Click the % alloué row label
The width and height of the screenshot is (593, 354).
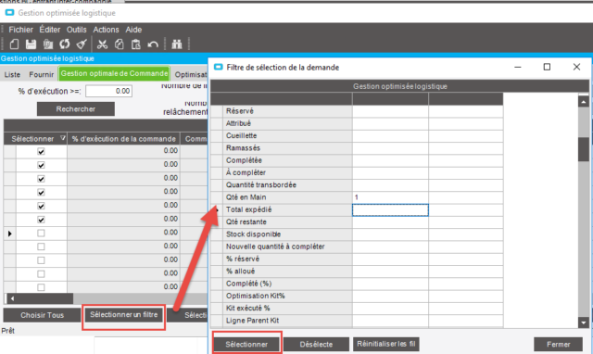241,272
